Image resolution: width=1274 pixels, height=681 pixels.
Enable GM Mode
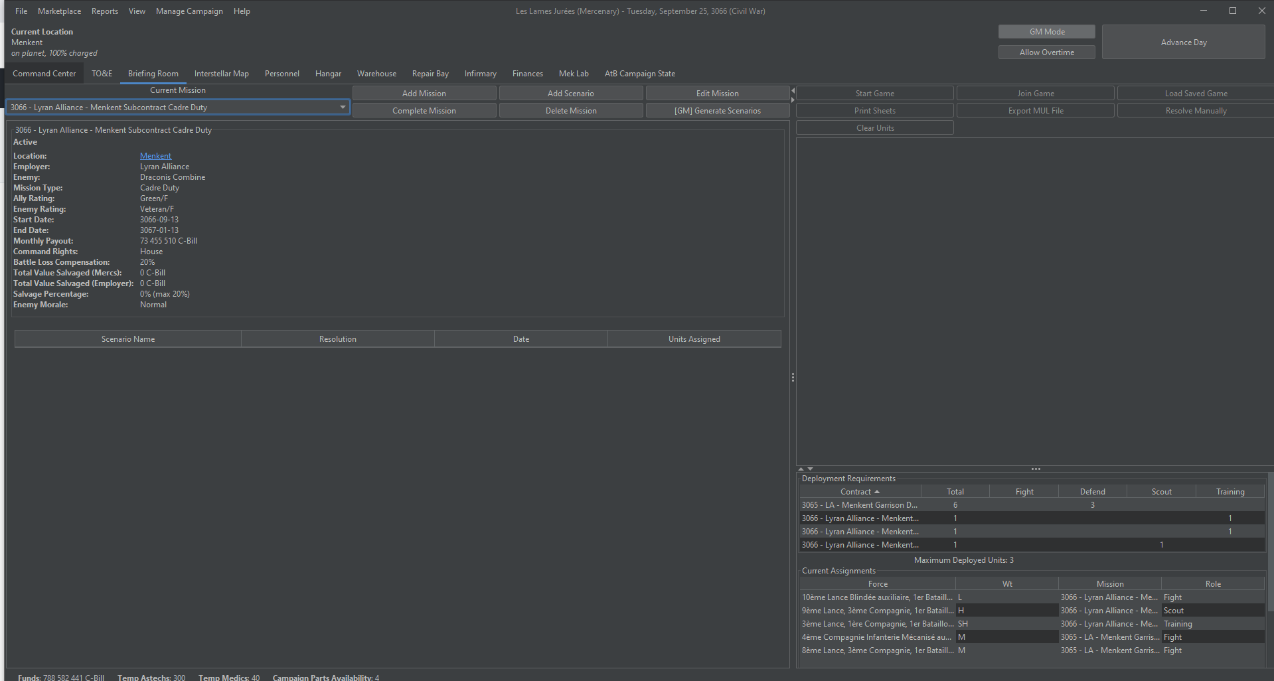tap(1046, 31)
